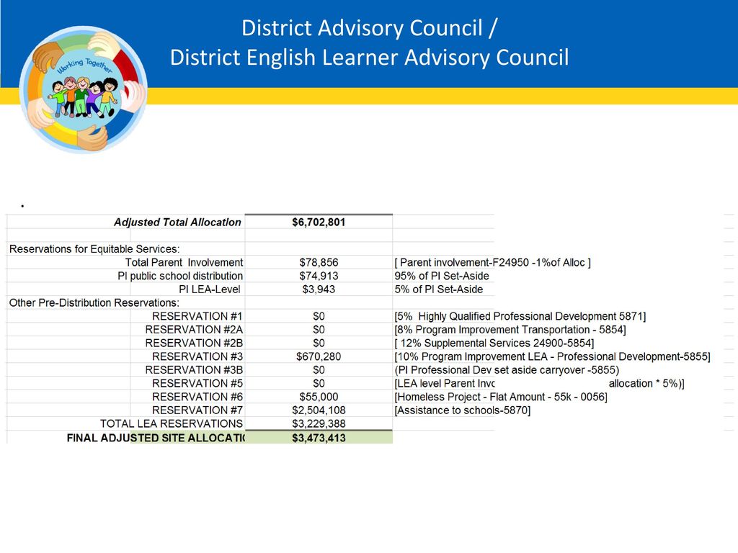Click the 'Total Parent Involvement' row label

[184, 262]
